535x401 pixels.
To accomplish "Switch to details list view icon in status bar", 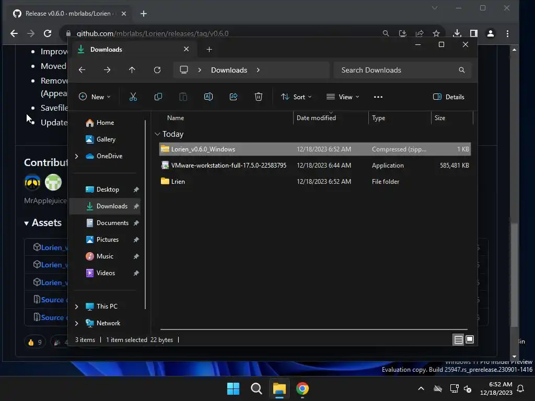I will pyautogui.click(x=458, y=339).
